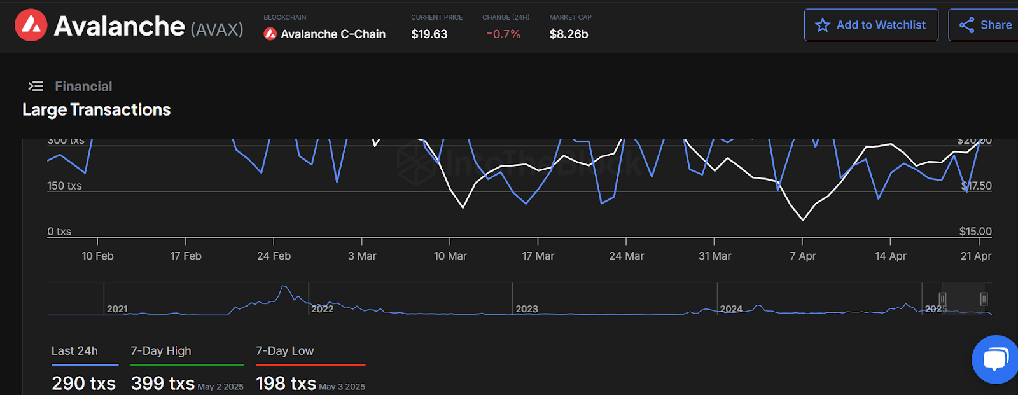Click the 198 txs value

[x=286, y=384]
